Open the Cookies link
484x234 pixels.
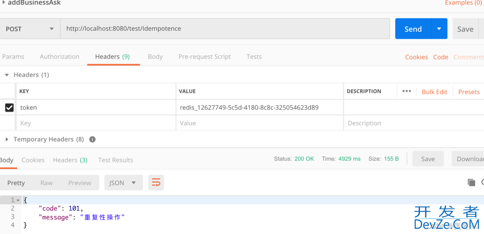coord(416,57)
